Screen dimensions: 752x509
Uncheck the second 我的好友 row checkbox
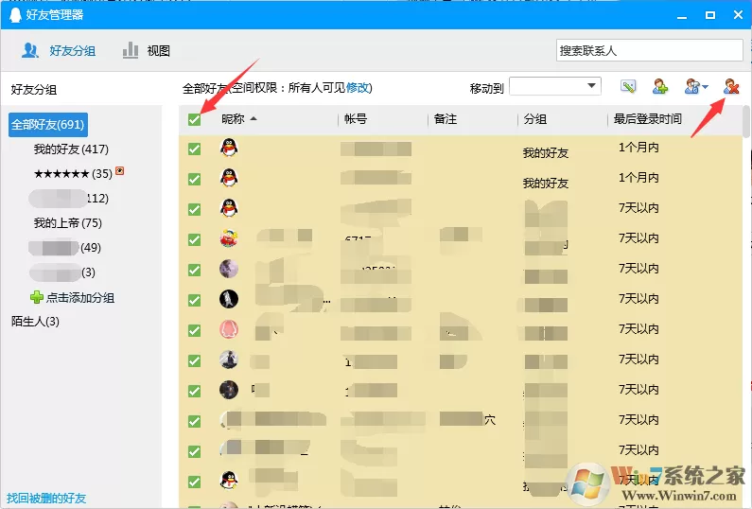194,180
